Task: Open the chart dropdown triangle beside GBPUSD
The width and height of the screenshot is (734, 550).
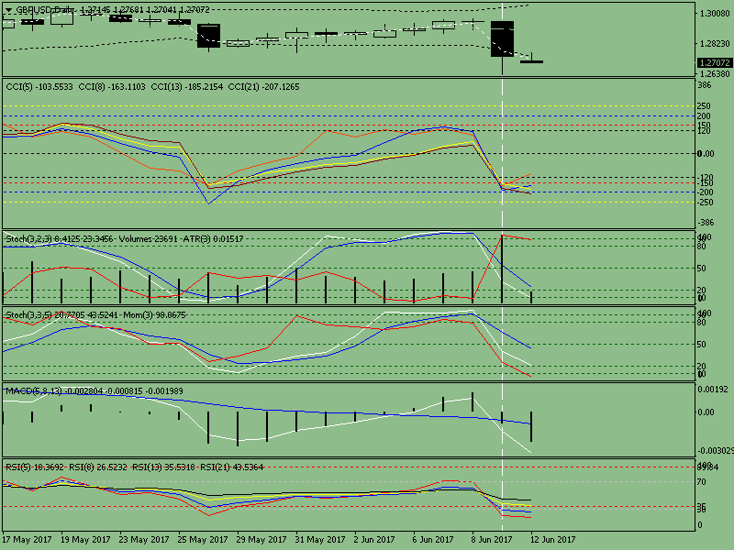Action: 8,10
